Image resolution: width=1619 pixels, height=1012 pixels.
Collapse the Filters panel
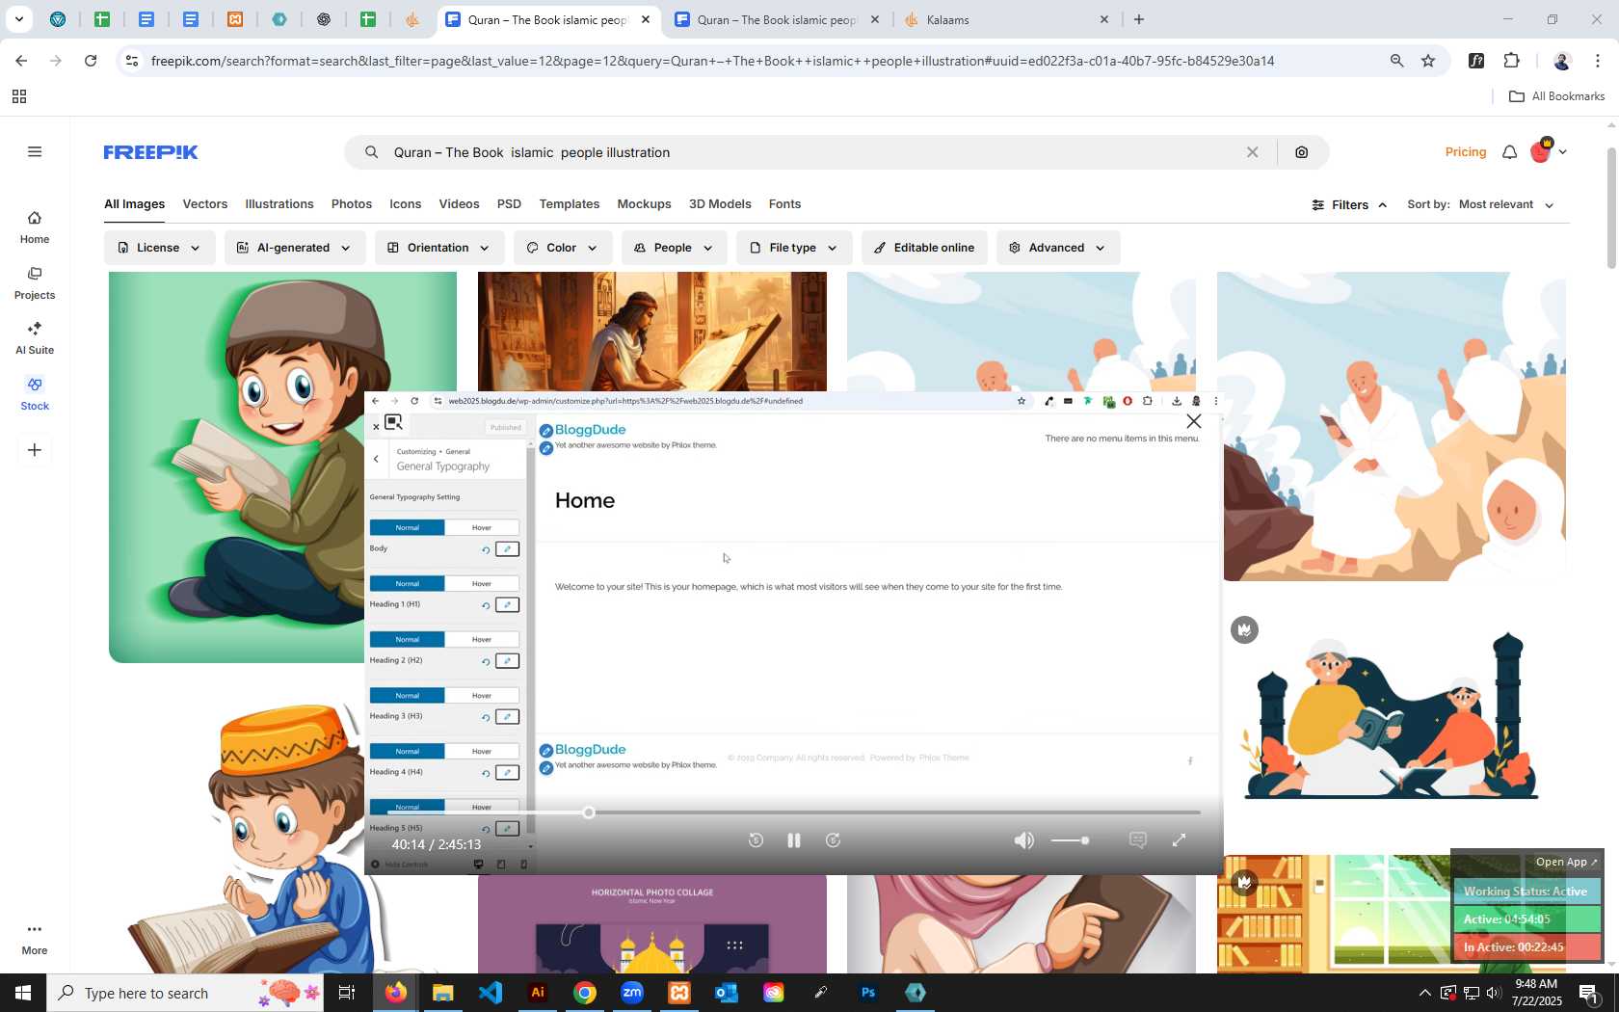pos(1349,204)
